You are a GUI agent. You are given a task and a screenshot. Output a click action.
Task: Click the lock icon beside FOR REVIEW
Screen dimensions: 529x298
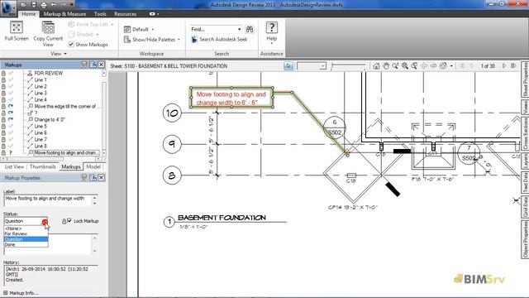coord(3,73)
